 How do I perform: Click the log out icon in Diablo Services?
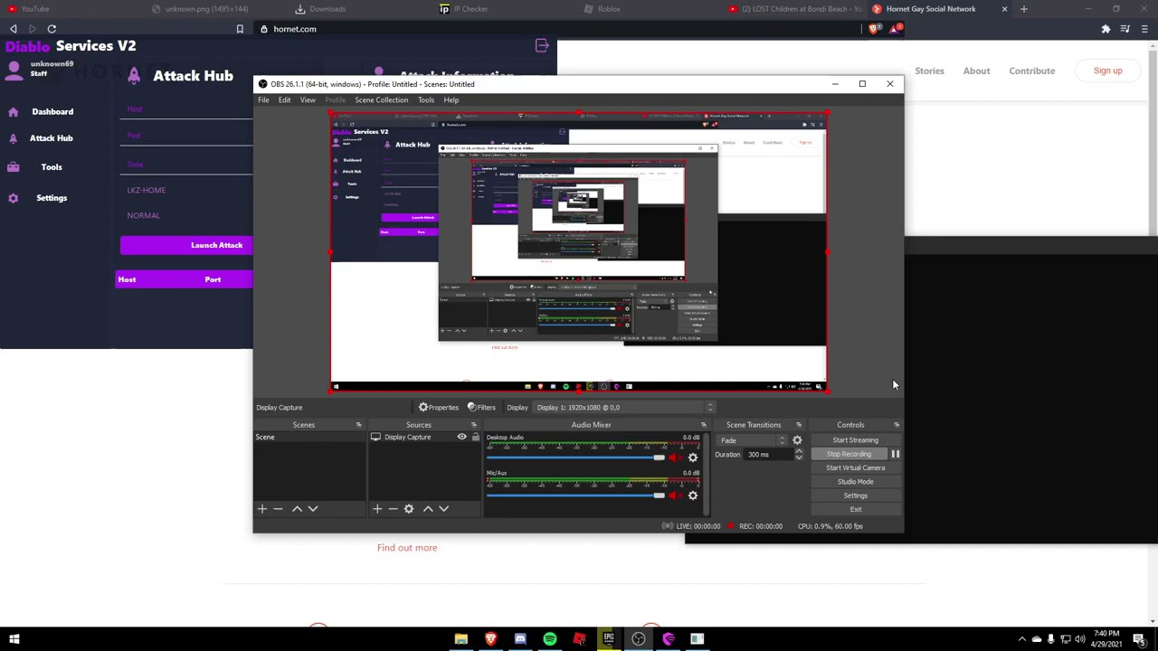tap(542, 45)
